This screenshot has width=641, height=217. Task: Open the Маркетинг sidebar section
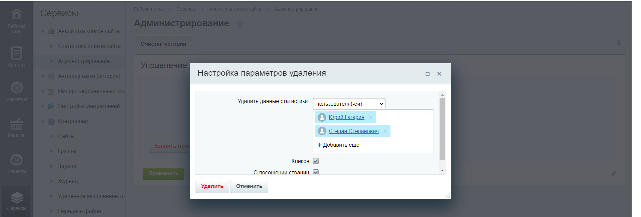(x=17, y=88)
